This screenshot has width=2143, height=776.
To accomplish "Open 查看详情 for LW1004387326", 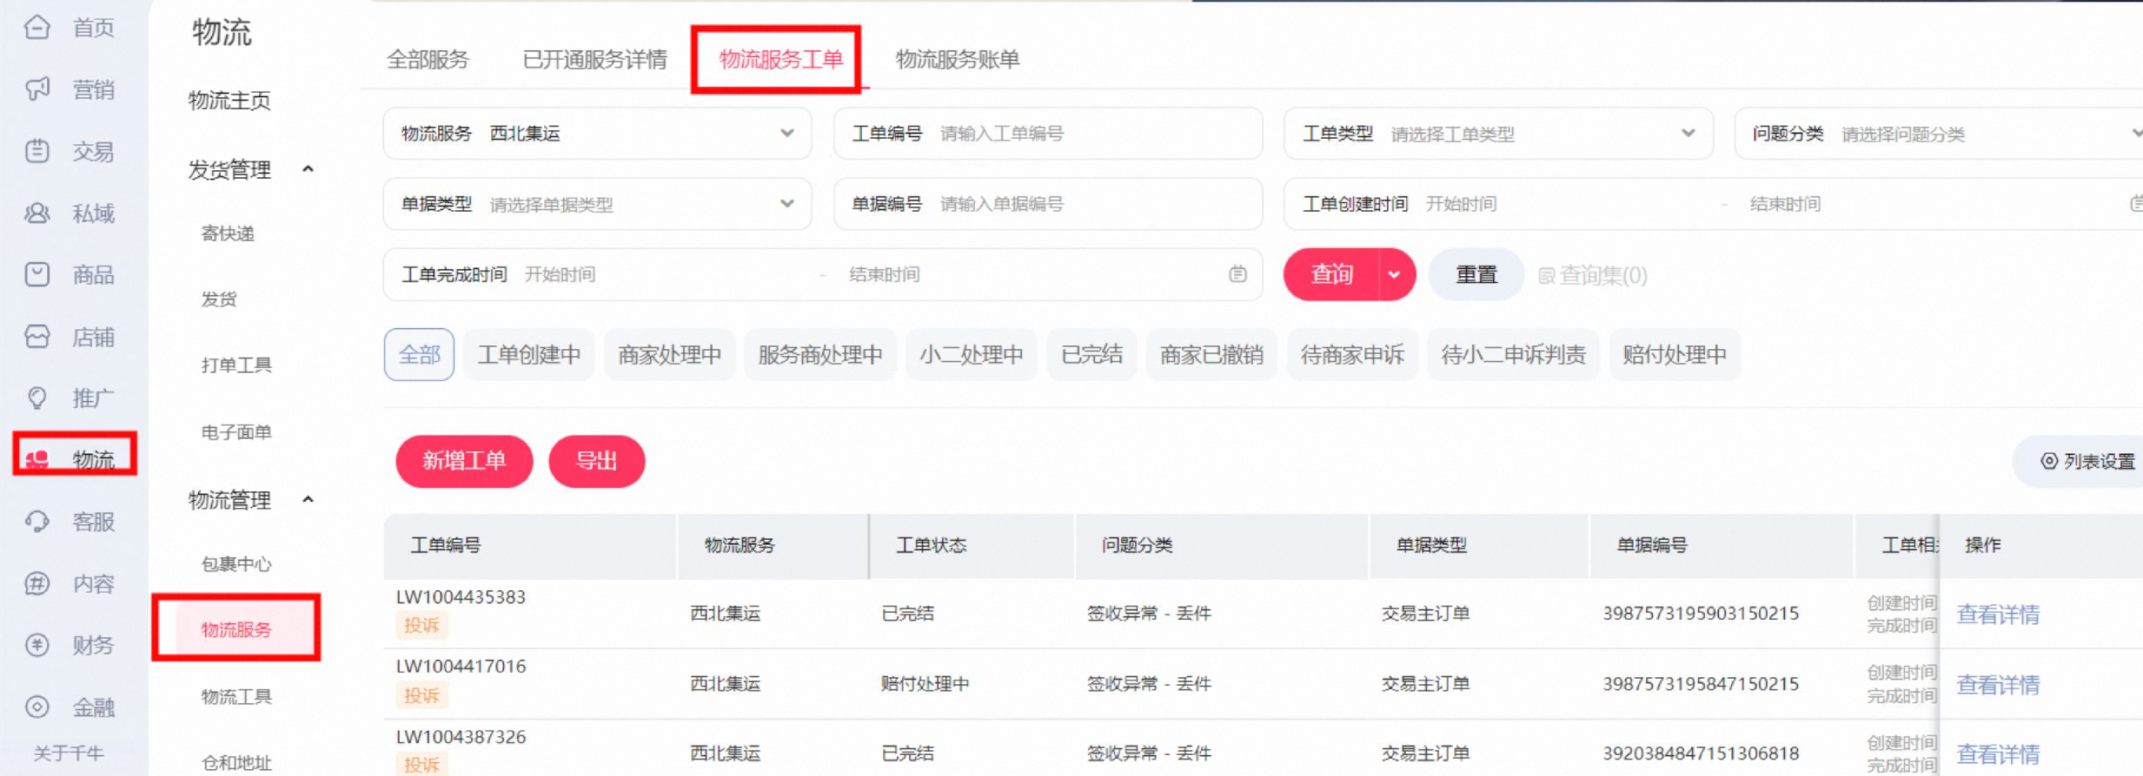I will tap(1998, 754).
